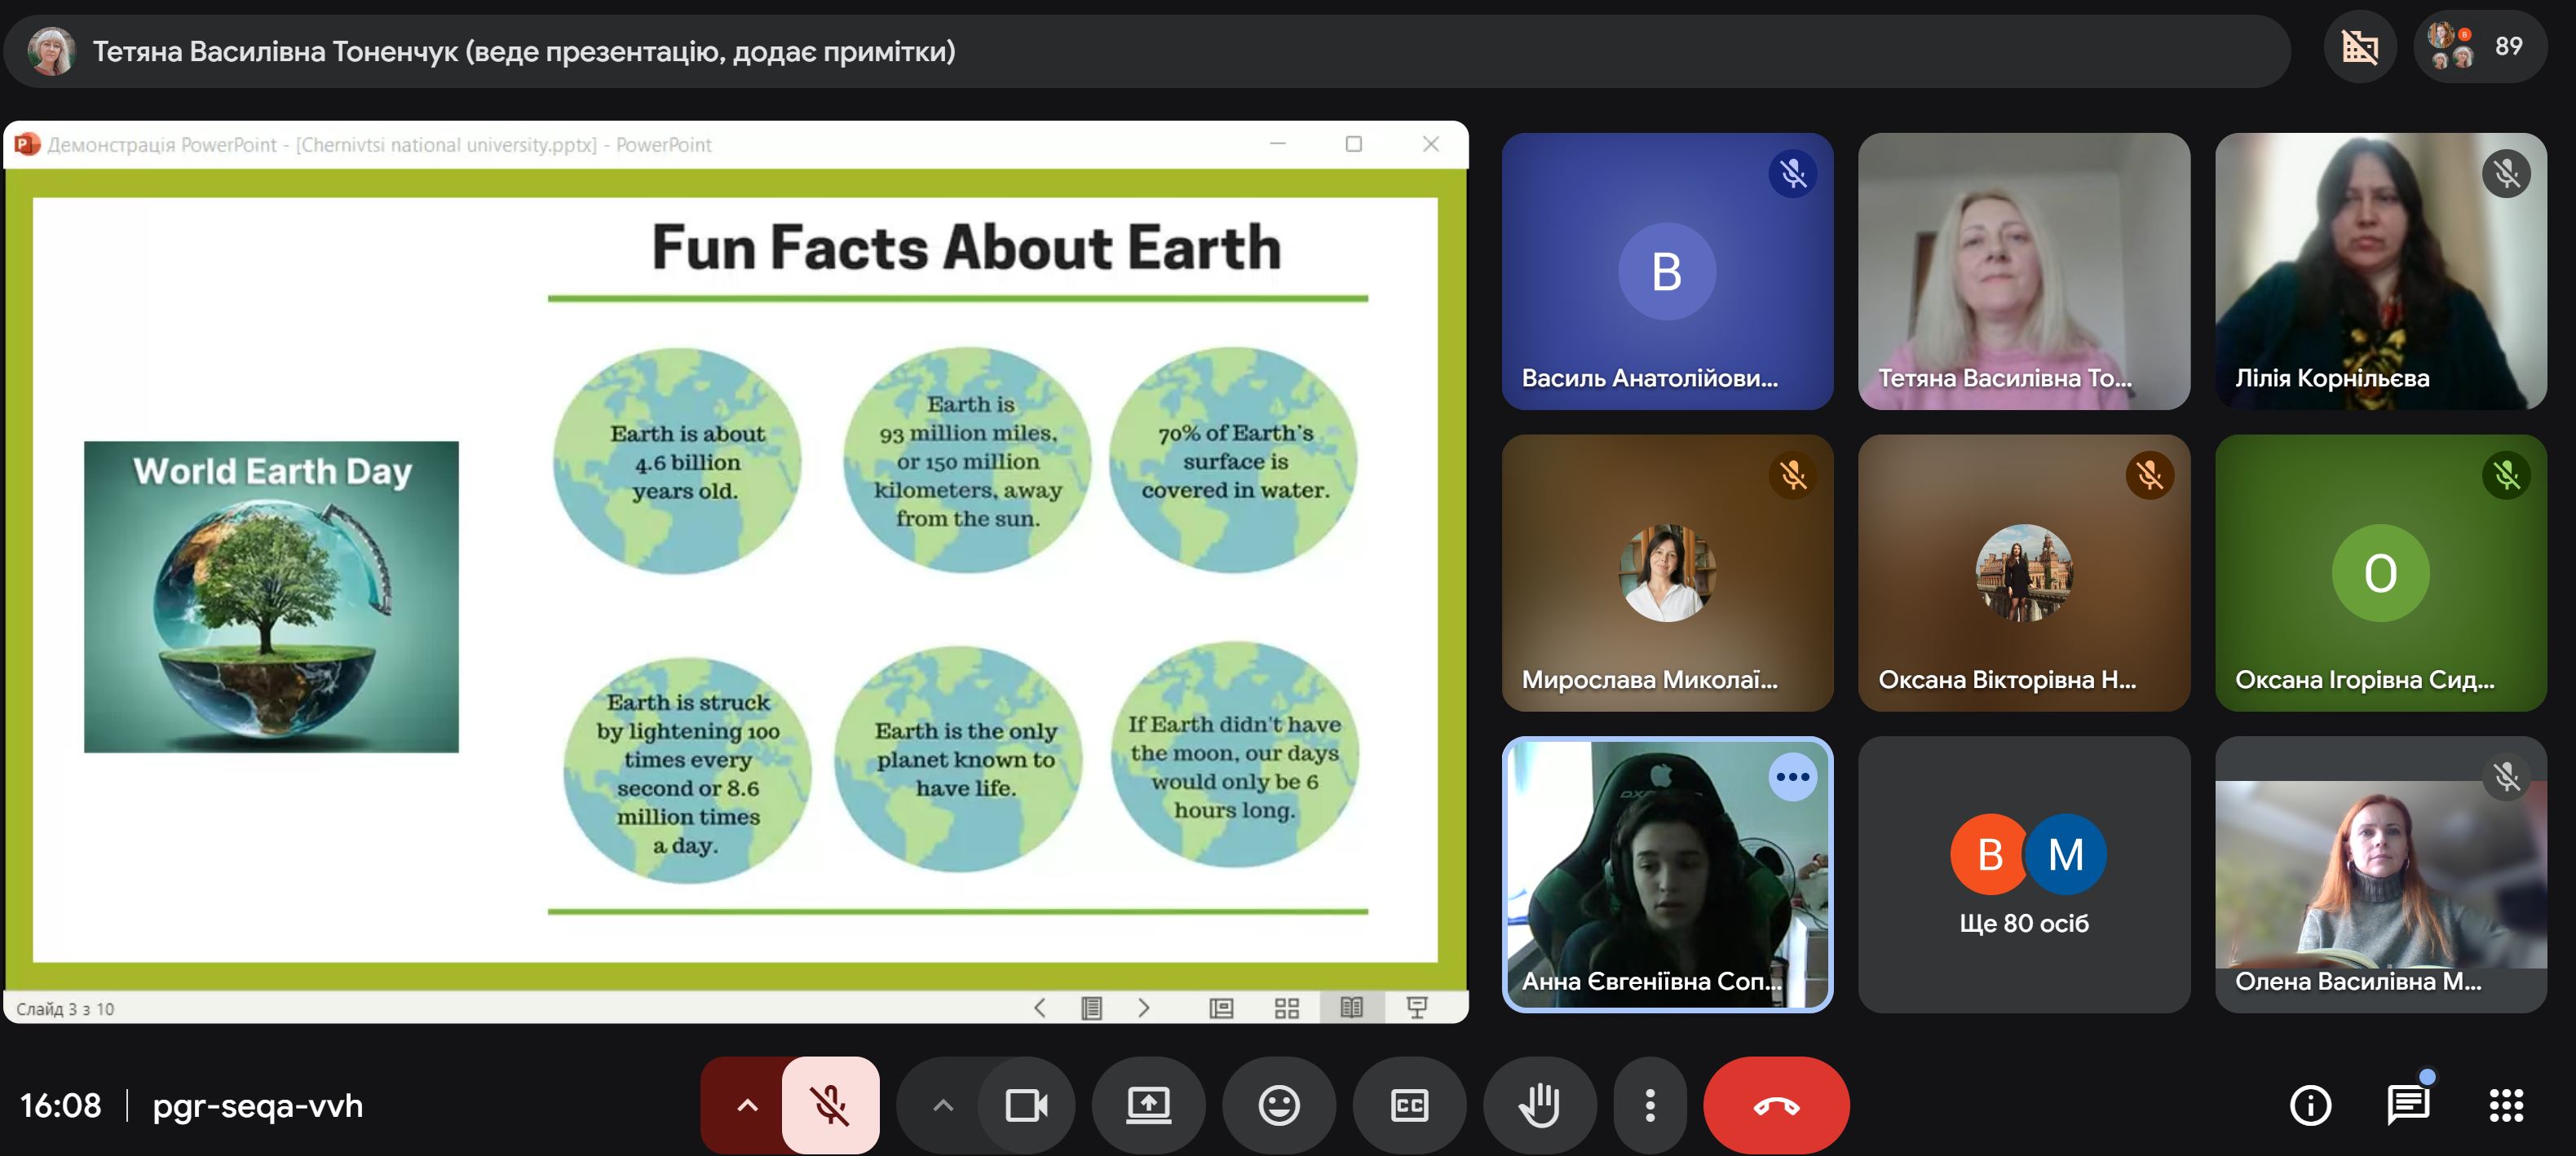Screen dimensions: 2576x1156
Task: Unmute the microphone button
Action: tap(830, 1105)
